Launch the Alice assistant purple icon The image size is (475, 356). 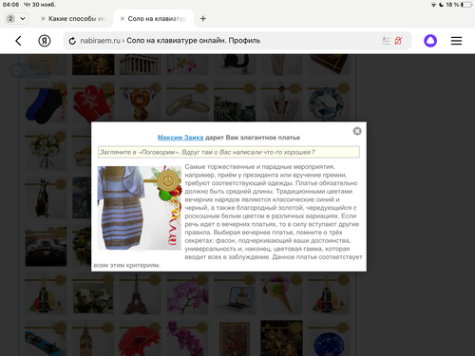430,41
